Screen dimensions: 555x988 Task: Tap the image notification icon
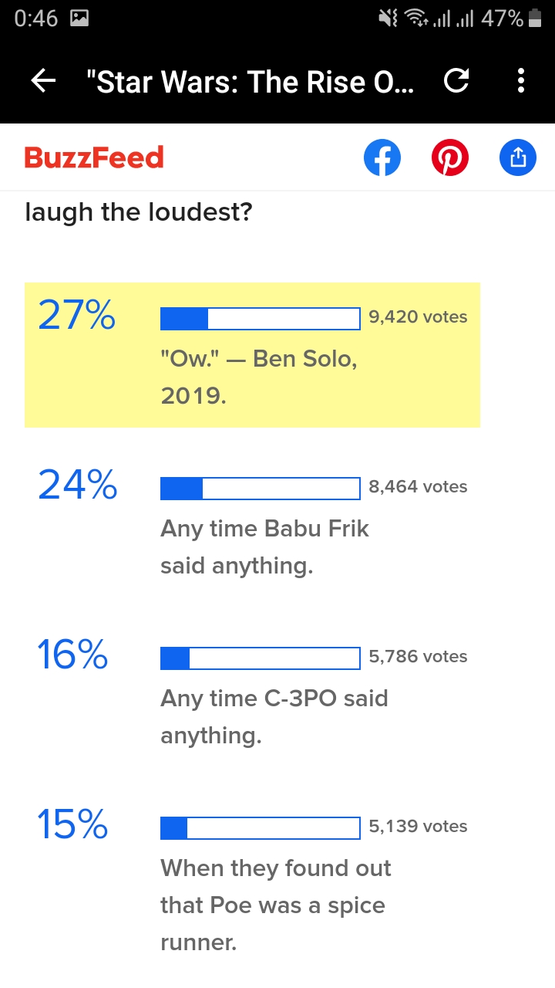click(79, 19)
